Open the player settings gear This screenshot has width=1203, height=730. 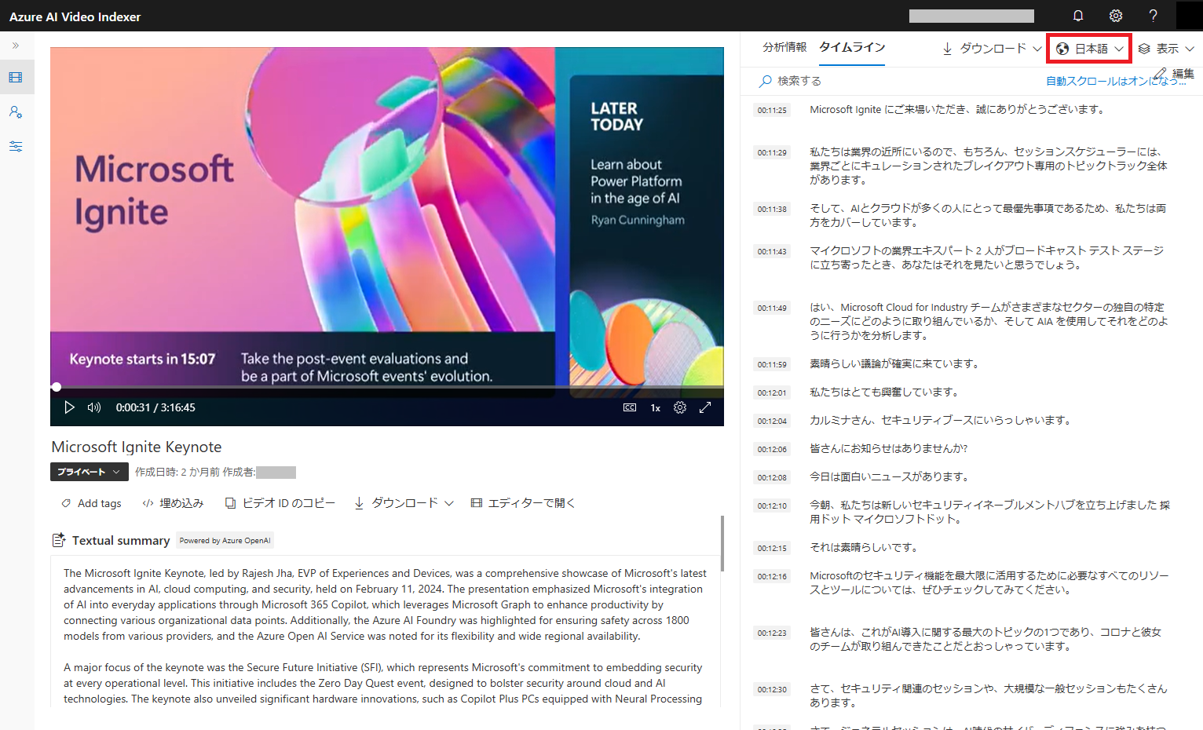pos(680,407)
